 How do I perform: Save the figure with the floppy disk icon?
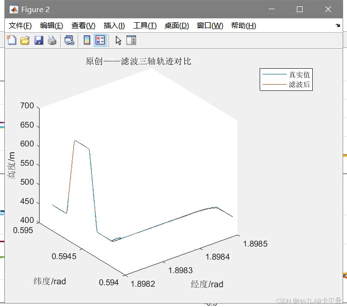pos(39,40)
